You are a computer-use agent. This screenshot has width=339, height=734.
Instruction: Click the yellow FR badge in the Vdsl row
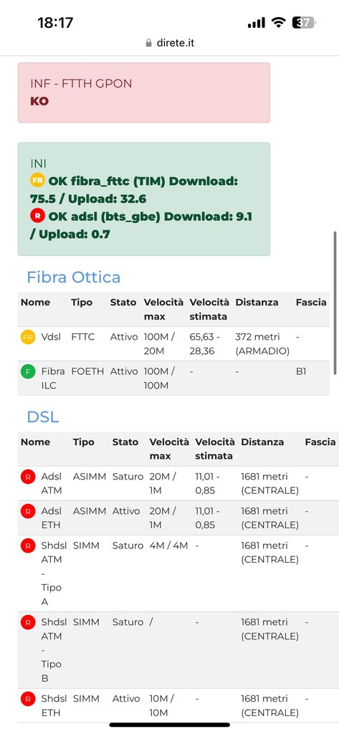click(28, 337)
